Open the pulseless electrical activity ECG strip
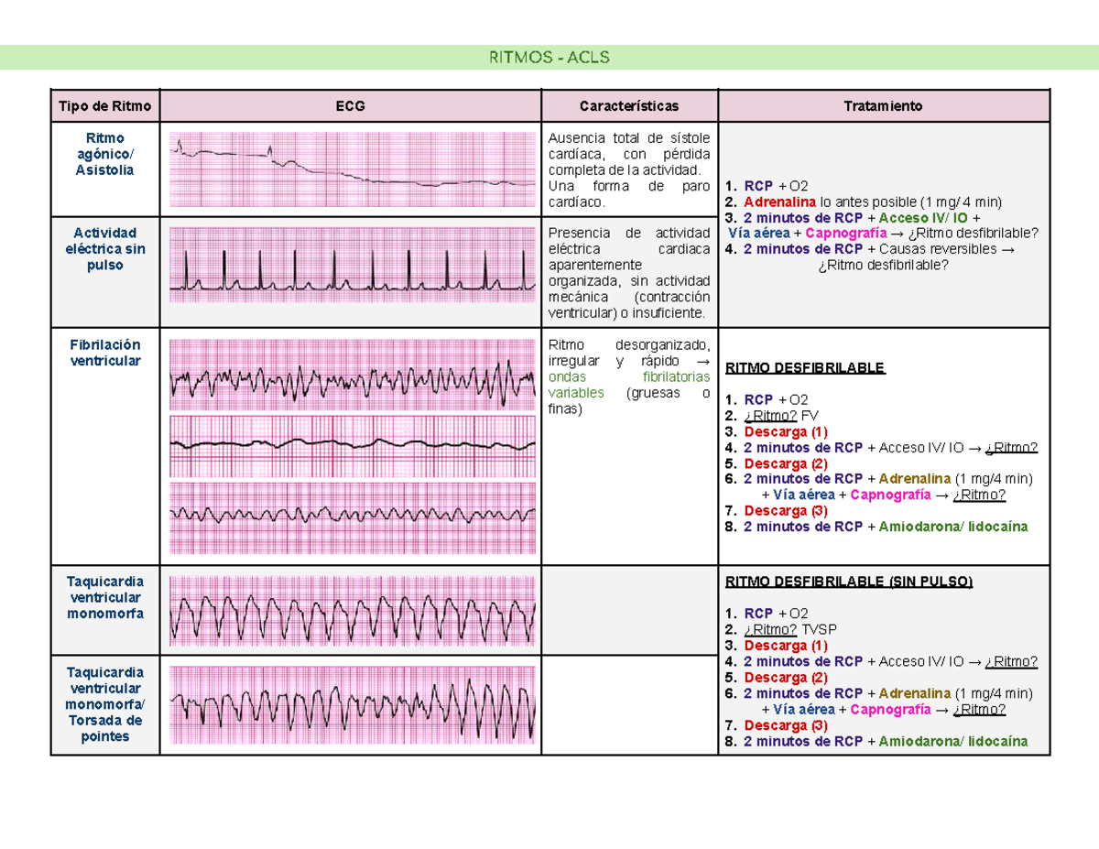Image resolution: width=1099 pixels, height=849 pixels. [353, 265]
